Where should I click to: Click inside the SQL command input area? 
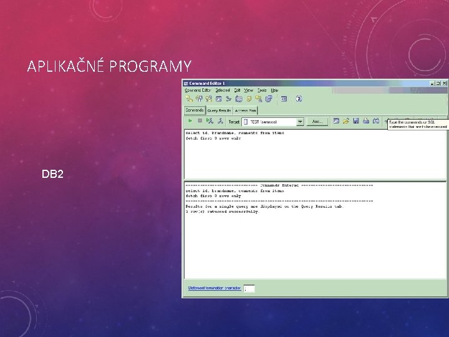tap(315, 154)
